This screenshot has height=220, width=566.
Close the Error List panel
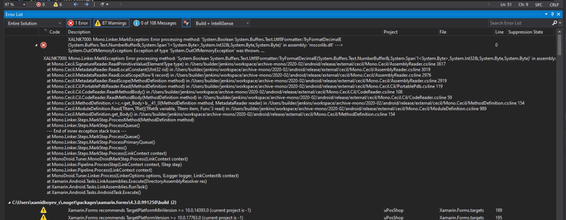[x=559, y=14]
